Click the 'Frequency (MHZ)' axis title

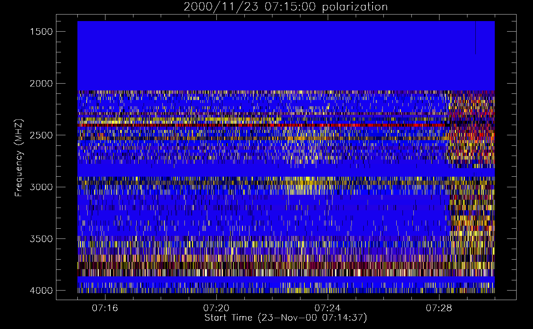point(19,158)
